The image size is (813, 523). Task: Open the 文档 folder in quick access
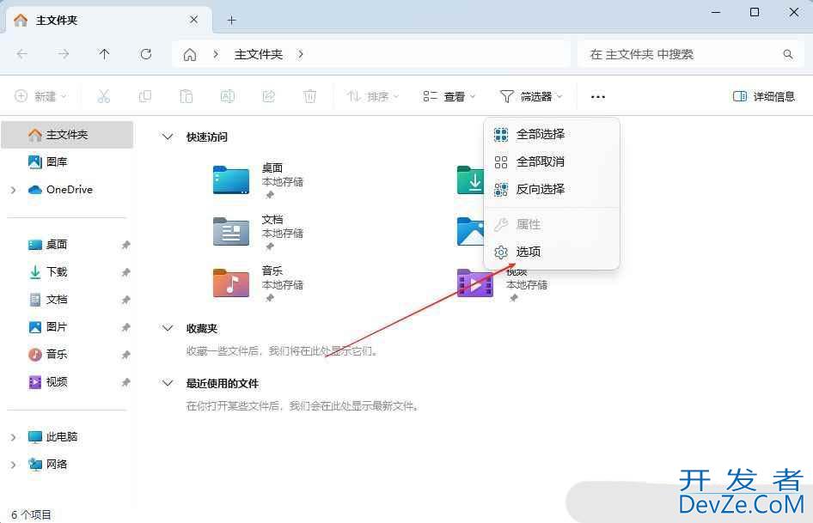tap(231, 231)
